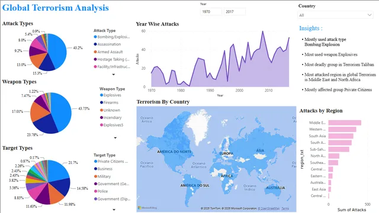The image size is (379, 213).
Task: Click the Terrorism By Country title
Action: [163, 102]
